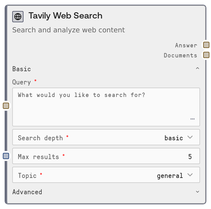This screenshot has height=209, width=211.
Task: Click the Search depth chevron arrow
Action: (190, 137)
